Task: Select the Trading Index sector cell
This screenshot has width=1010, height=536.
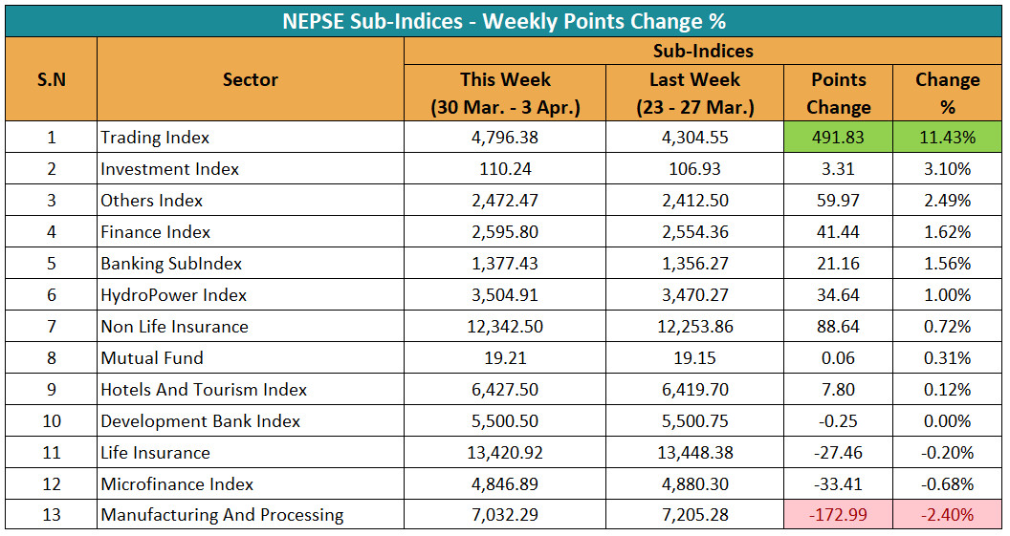Action: (x=155, y=138)
